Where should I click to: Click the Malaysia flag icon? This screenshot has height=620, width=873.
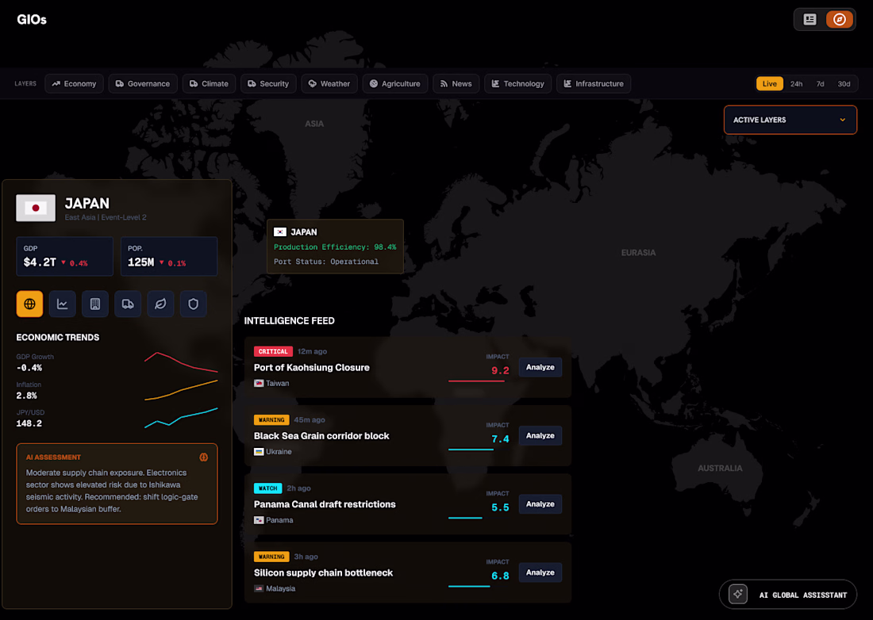(259, 588)
